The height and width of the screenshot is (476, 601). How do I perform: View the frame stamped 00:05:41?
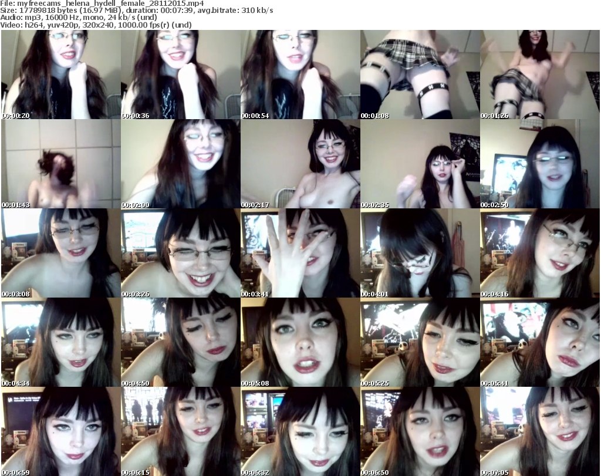click(540, 343)
